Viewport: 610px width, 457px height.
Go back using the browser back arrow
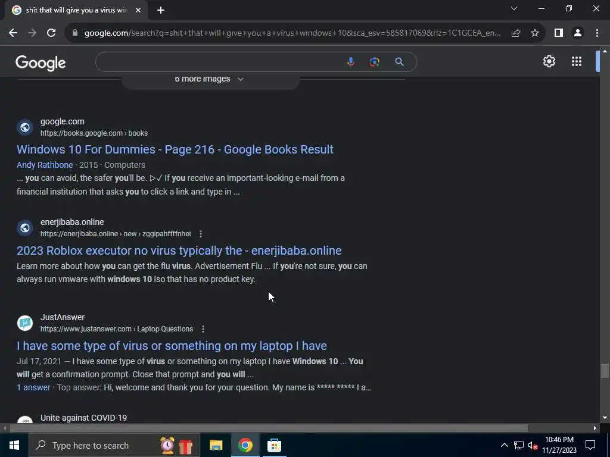coord(13,33)
